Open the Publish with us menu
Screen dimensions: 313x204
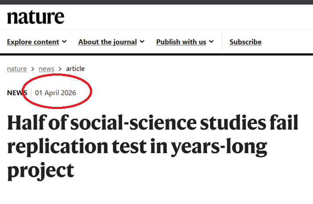[181, 42]
